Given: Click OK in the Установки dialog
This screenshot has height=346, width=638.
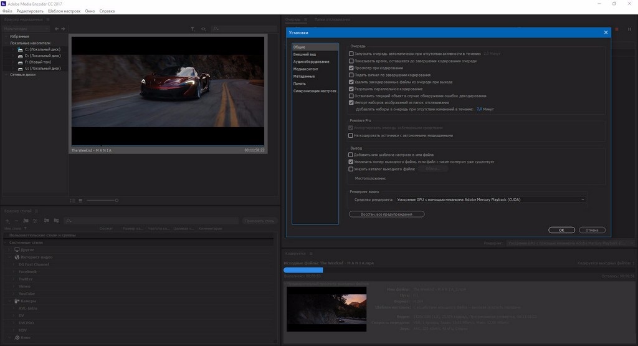Looking at the screenshot, I should [561, 230].
